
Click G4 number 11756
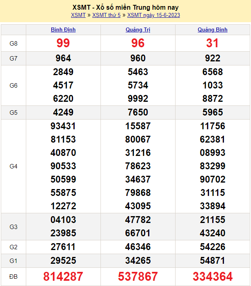tap(213, 126)
